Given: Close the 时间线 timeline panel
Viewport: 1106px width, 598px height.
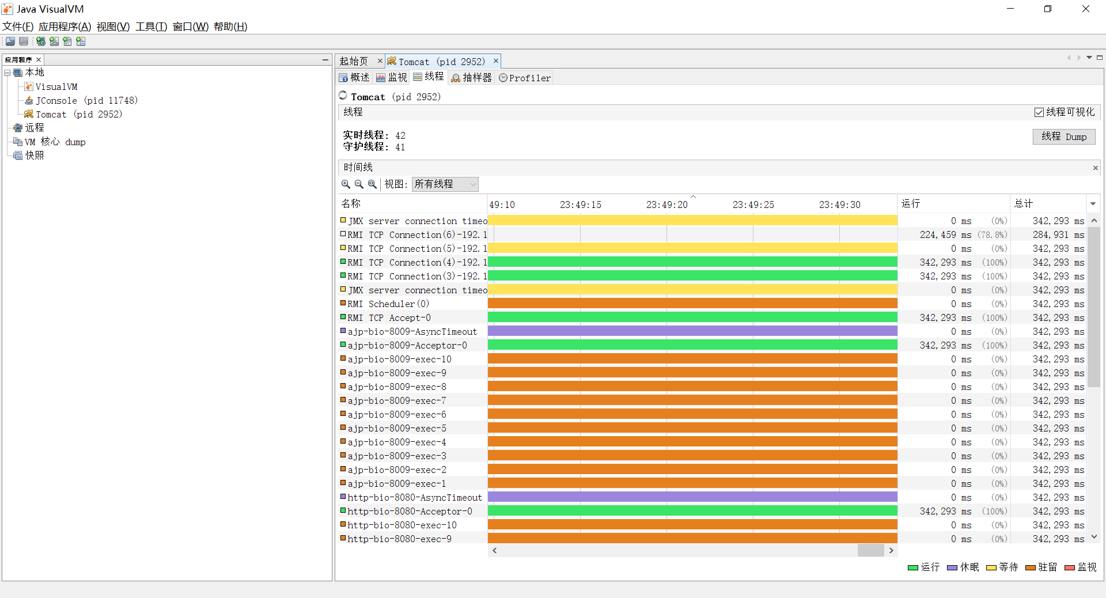Looking at the screenshot, I should [x=1095, y=168].
